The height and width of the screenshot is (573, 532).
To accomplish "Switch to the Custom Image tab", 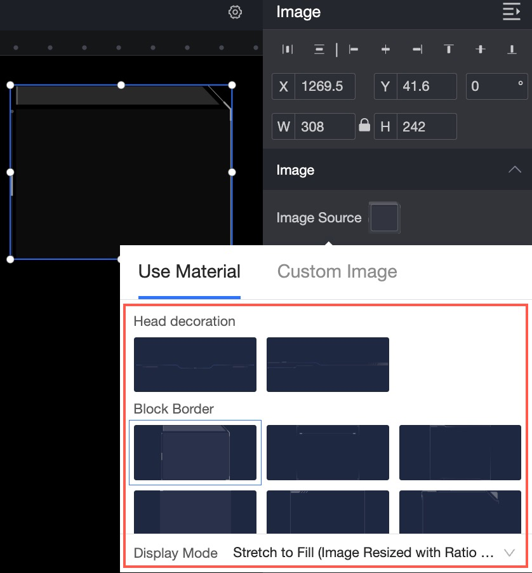I will [x=337, y=271].
